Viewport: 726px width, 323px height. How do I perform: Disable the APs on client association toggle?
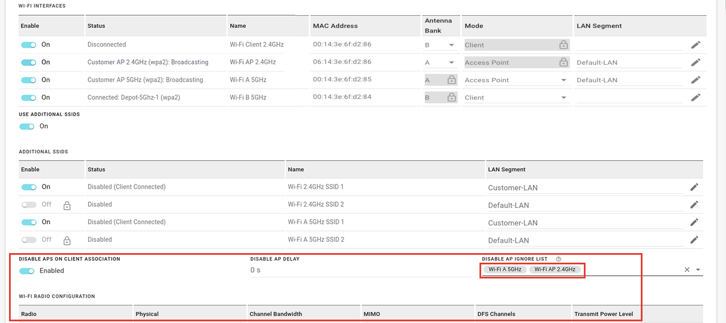27,271
